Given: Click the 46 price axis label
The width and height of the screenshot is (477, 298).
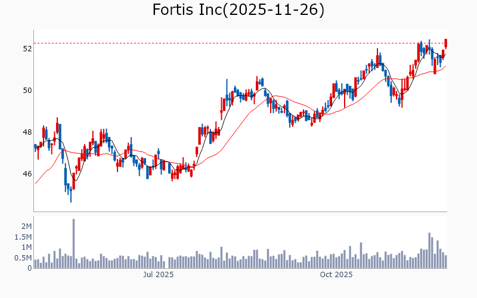Looking at the screenshot, I should tap(27, 174).
